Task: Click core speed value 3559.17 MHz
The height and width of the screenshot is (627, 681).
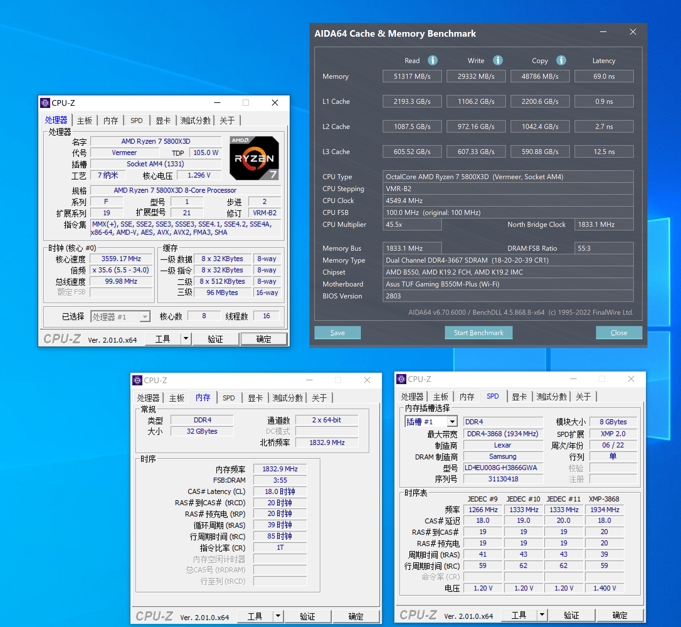Action: click(x=121, y=259)
